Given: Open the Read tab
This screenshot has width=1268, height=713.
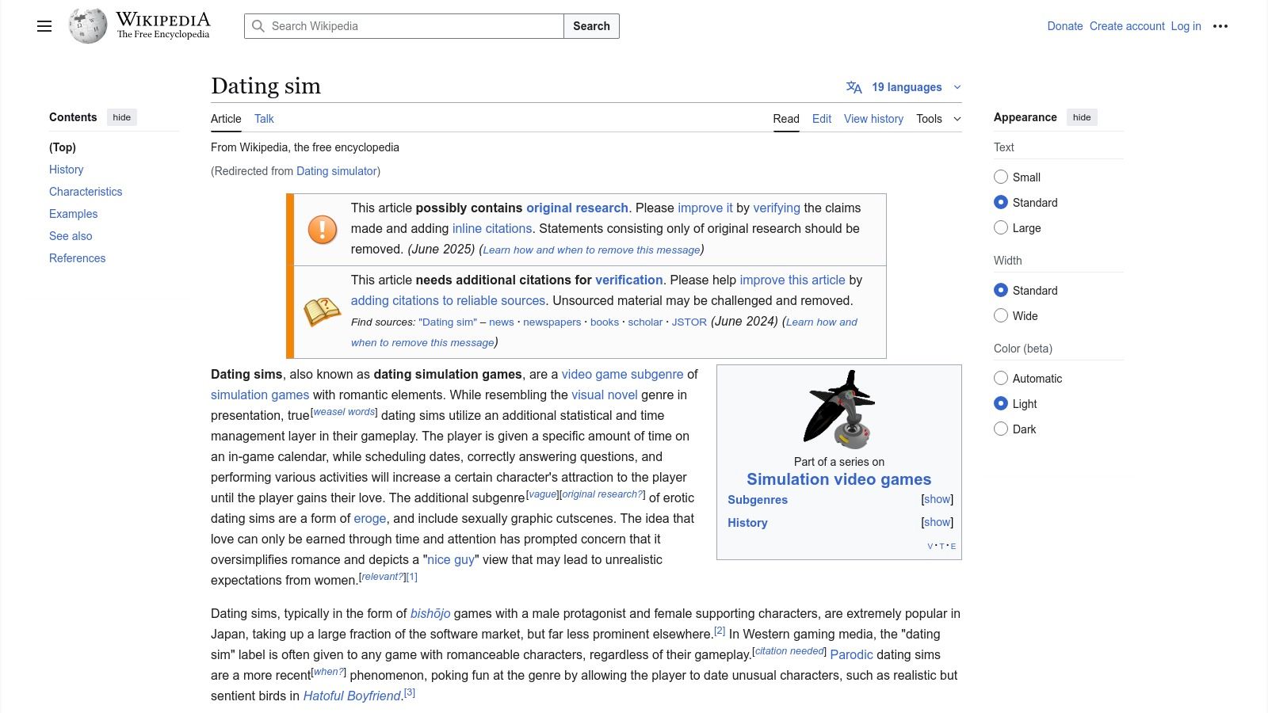Looking at the screenshot, I should click(786, 119).
